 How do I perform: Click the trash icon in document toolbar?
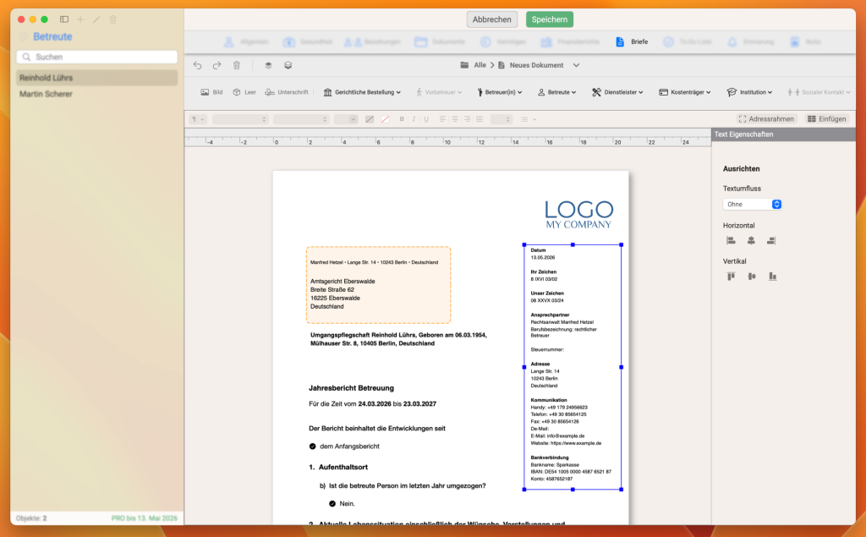237,65
